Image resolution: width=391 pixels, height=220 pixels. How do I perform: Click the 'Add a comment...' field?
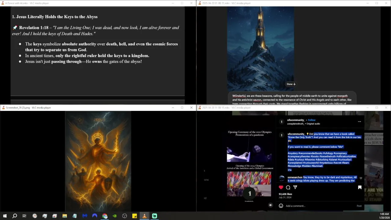pos(320,206)
